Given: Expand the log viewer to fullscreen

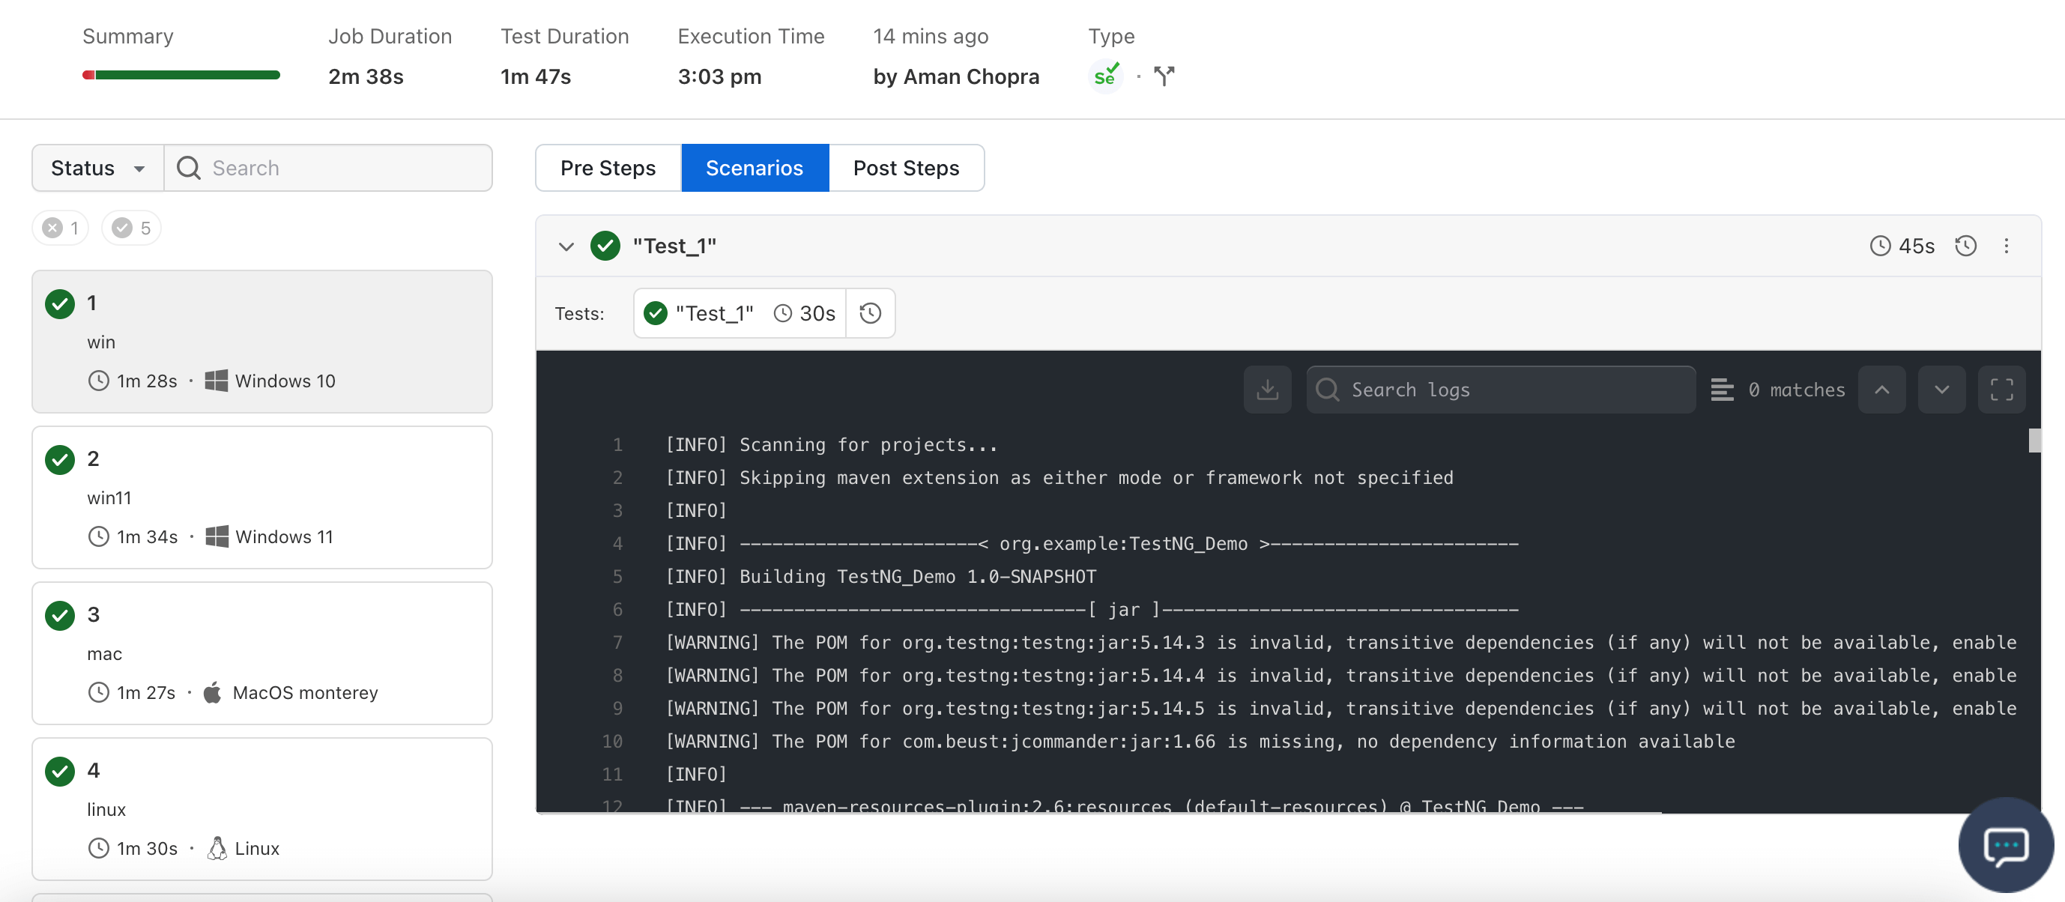Looking at the screenshot, I should [2001, 390].
